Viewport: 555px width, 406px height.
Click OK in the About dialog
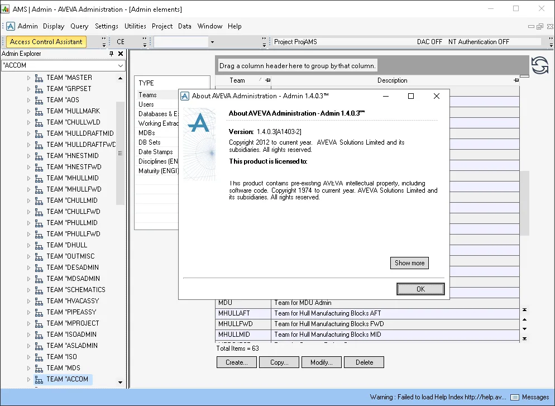420,289
